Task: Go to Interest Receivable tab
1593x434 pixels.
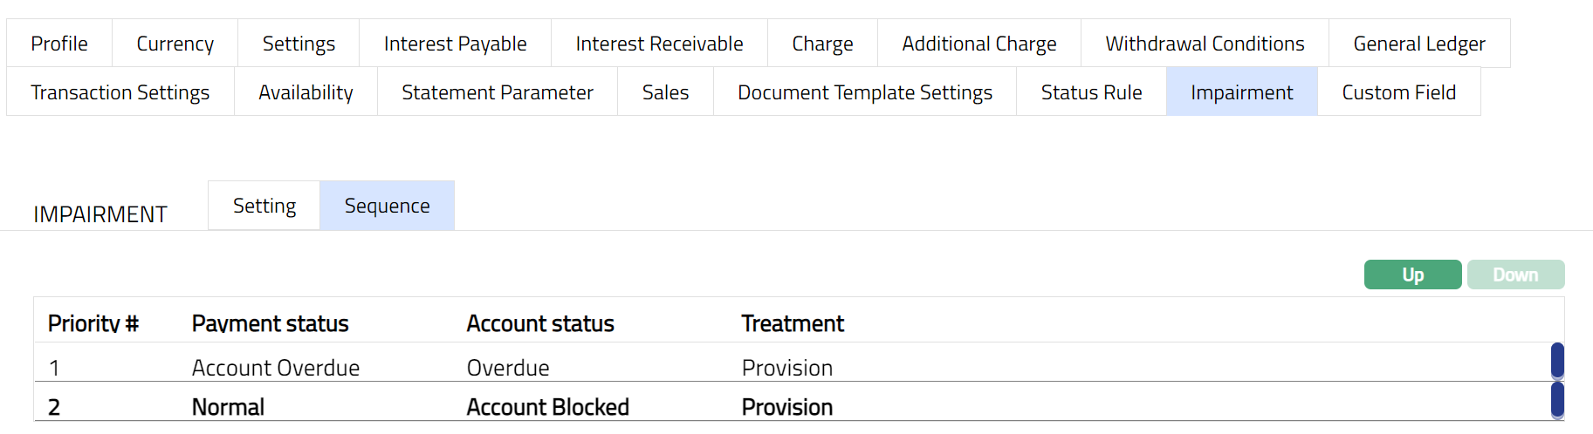Action: click(659, 44)
